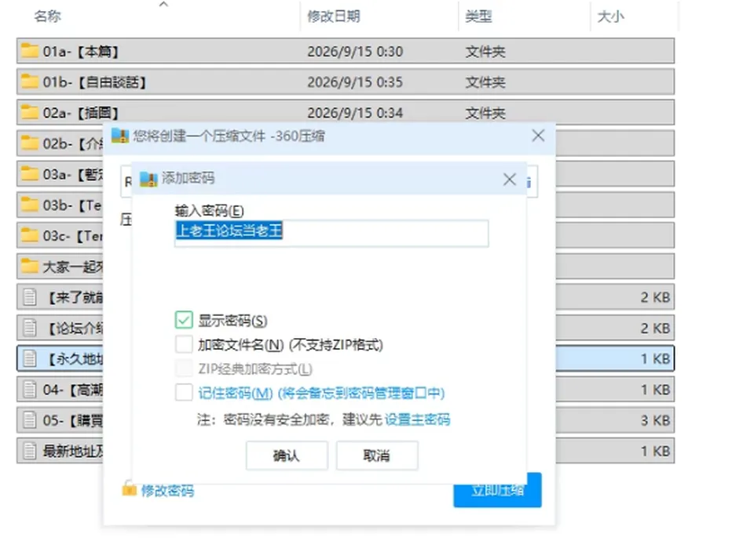Click the document icon beside 【来了就
Screen dimensions: 754x545
[x=30, y=297]
